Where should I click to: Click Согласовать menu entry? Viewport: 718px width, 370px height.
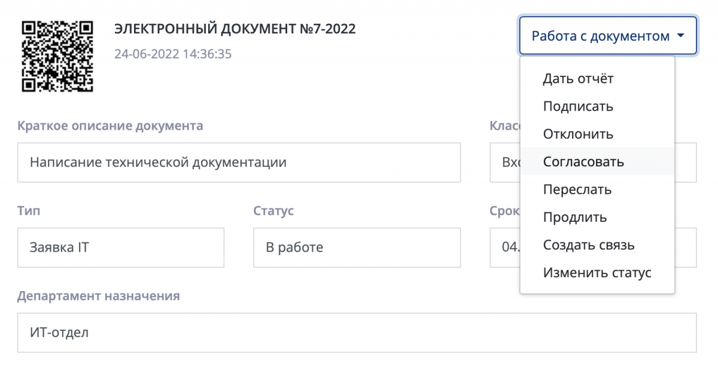[x=583, y=161]
